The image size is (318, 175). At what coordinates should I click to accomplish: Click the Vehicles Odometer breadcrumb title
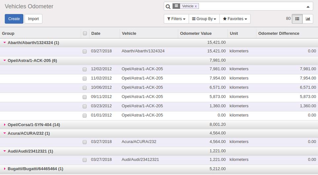pyautogui.click(x=29, y=6)
